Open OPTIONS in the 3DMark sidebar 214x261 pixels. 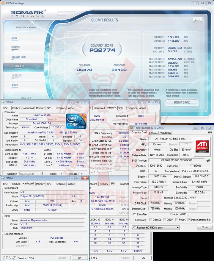pyautogui.click(x=15, y=47)
